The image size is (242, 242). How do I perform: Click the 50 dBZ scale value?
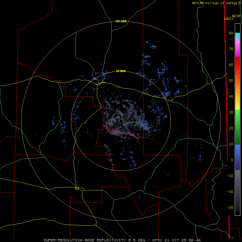(x=231, y=81)
